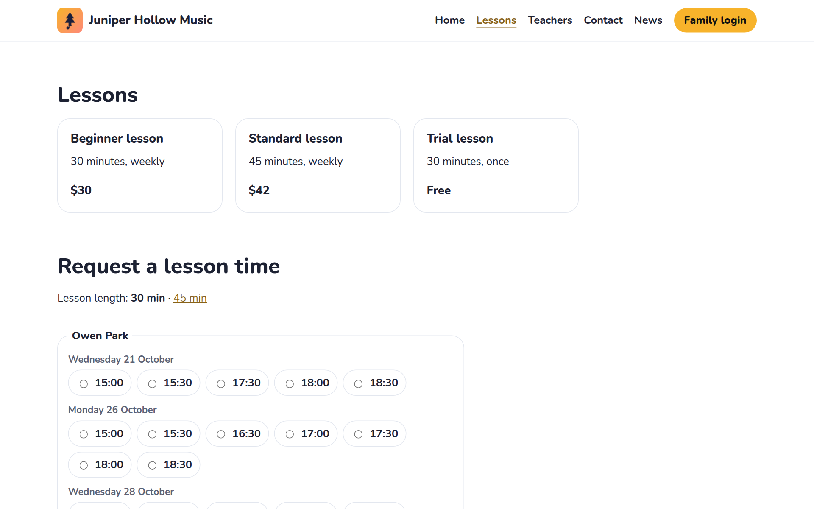The width and height of the screenshot is (814, 509).
Task: Click the $42 price text
Action: [259, 190]
